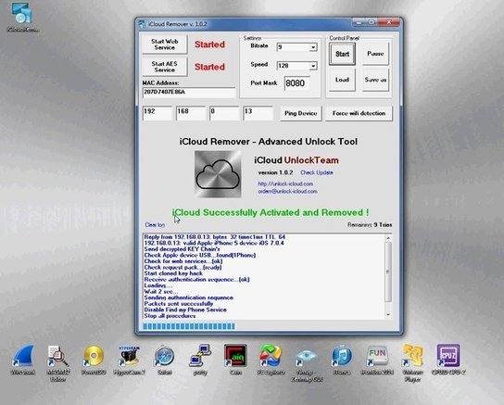Viewport: 504px width, 405px height.
Task: Click the 'version 1.0.2' text
Action: point(275,172)
